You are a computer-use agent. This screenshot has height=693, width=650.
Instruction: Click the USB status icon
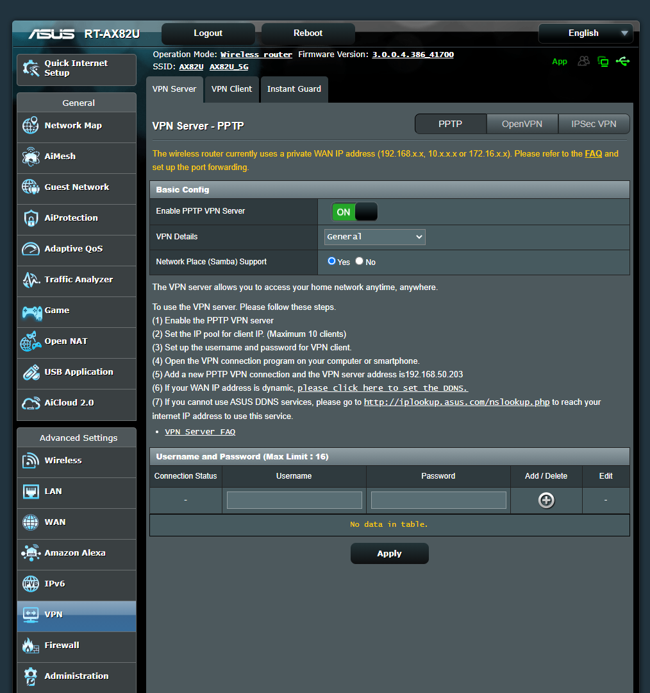point(622,61)
